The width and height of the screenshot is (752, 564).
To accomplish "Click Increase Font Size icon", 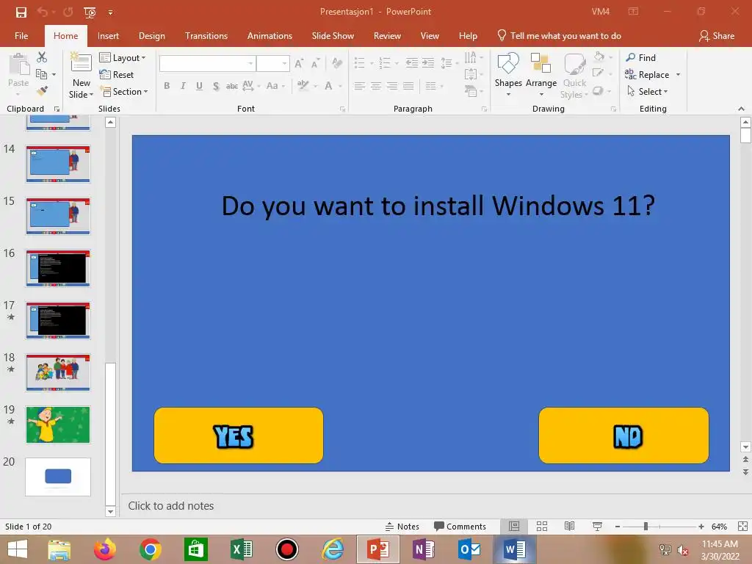I will 299,63.
